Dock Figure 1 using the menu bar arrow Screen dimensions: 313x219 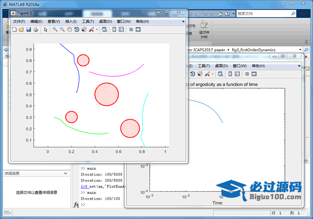pyautogui.click(x=183, y=21)
